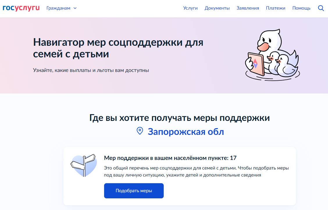This screenshot has height=210, width=328.
Task: Open the search magnifier icon
Action: pyautogui.click(x=321, y=8)
